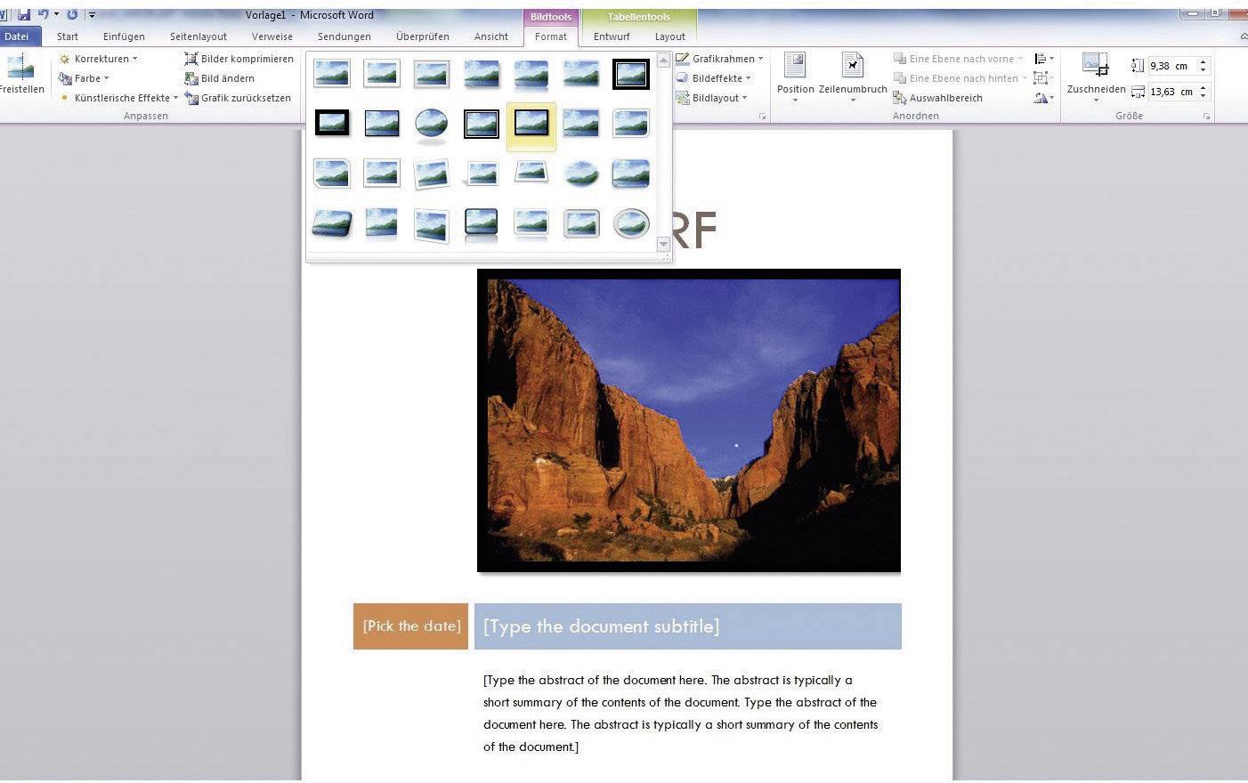1248x783 pixels.
Task: Switch to the Start tab
Action: pyautogui.click(x=68, y=36)
